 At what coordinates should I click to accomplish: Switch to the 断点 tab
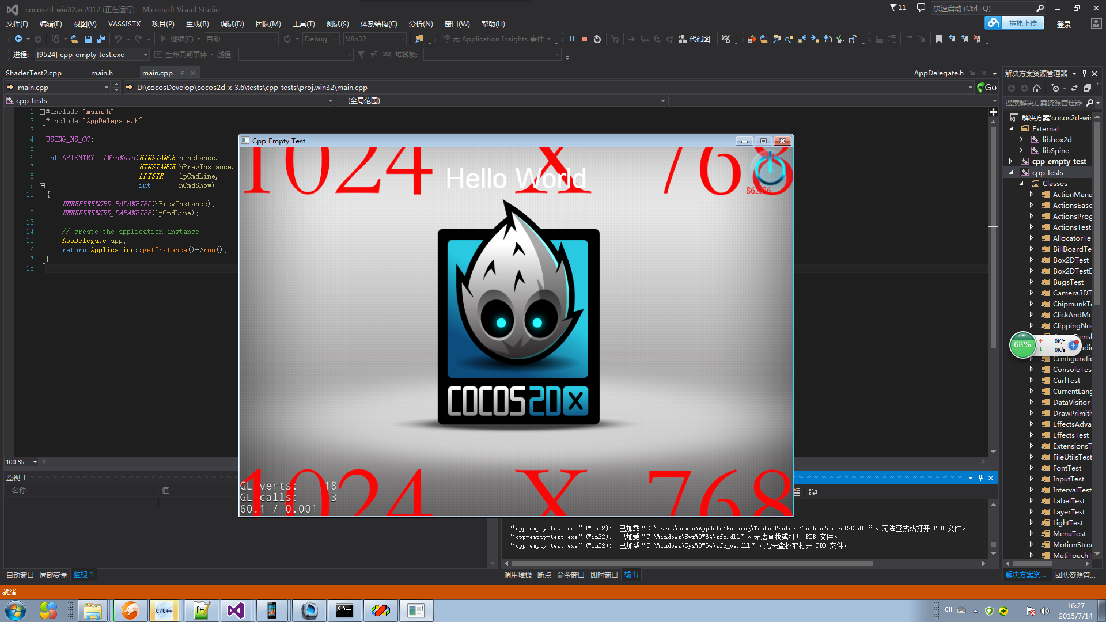544,575
